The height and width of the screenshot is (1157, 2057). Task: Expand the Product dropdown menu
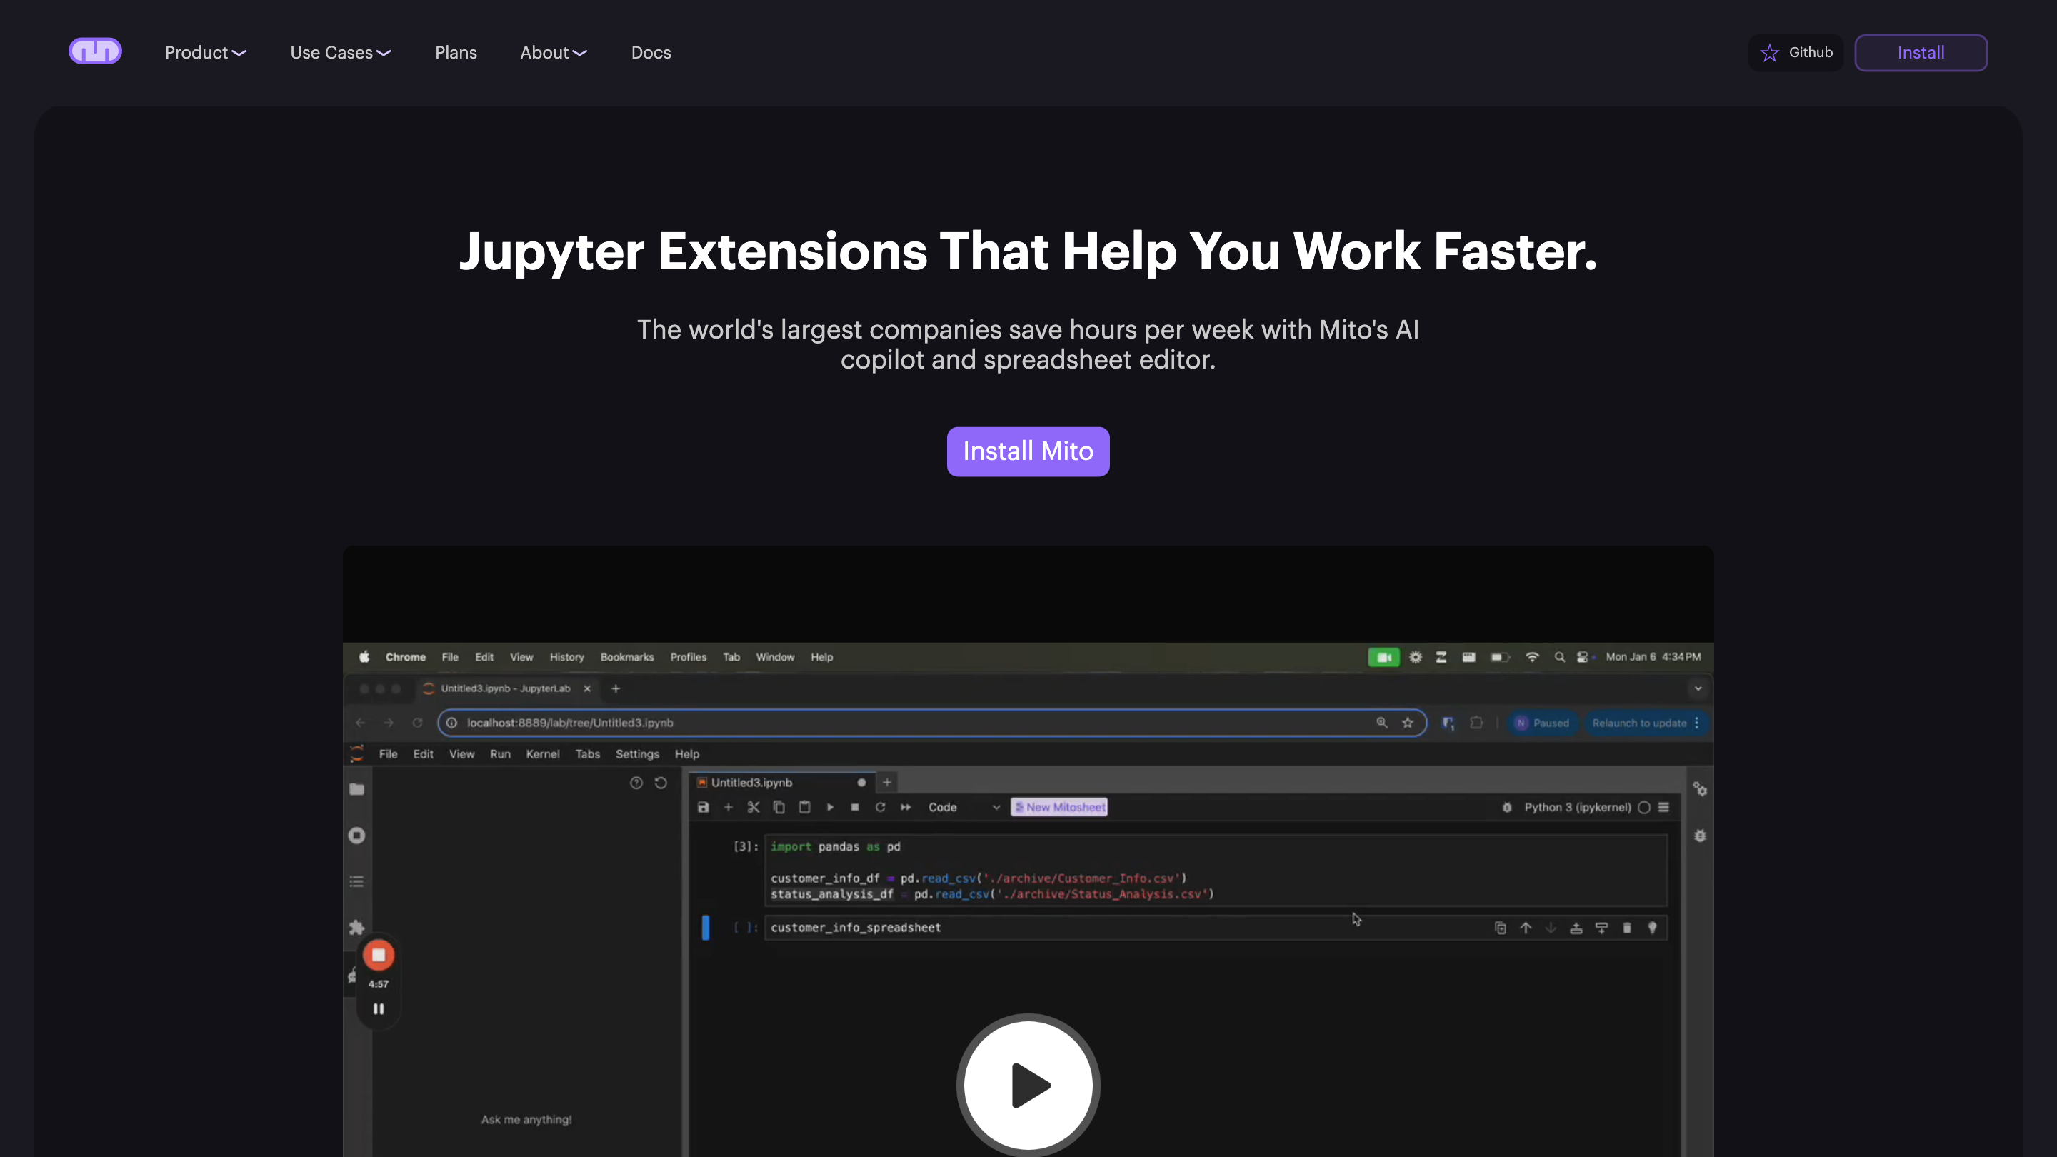tap(205, 53)
